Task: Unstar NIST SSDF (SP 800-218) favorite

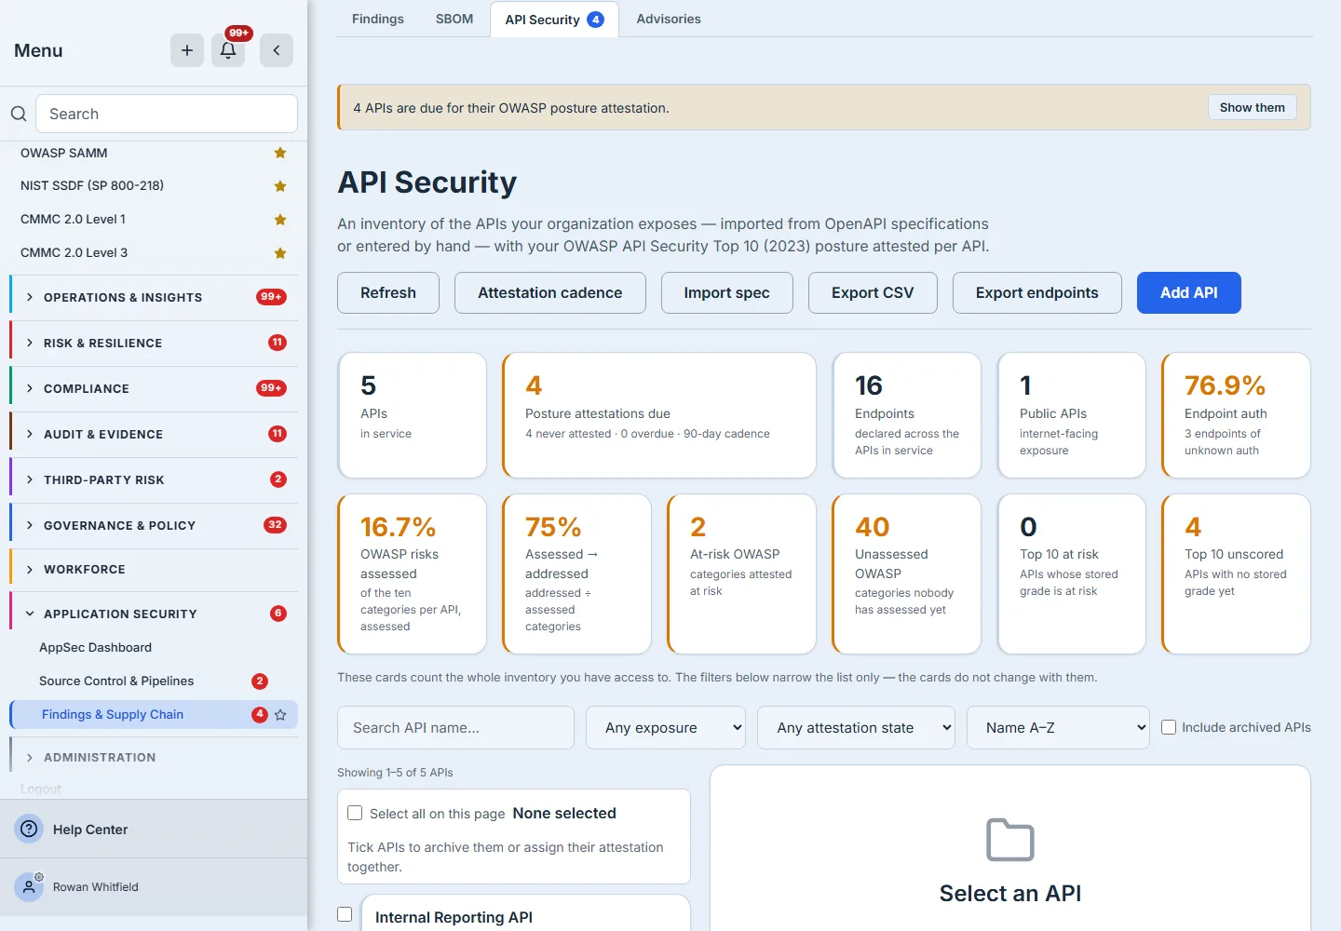Action: click(x=280, y=186)
